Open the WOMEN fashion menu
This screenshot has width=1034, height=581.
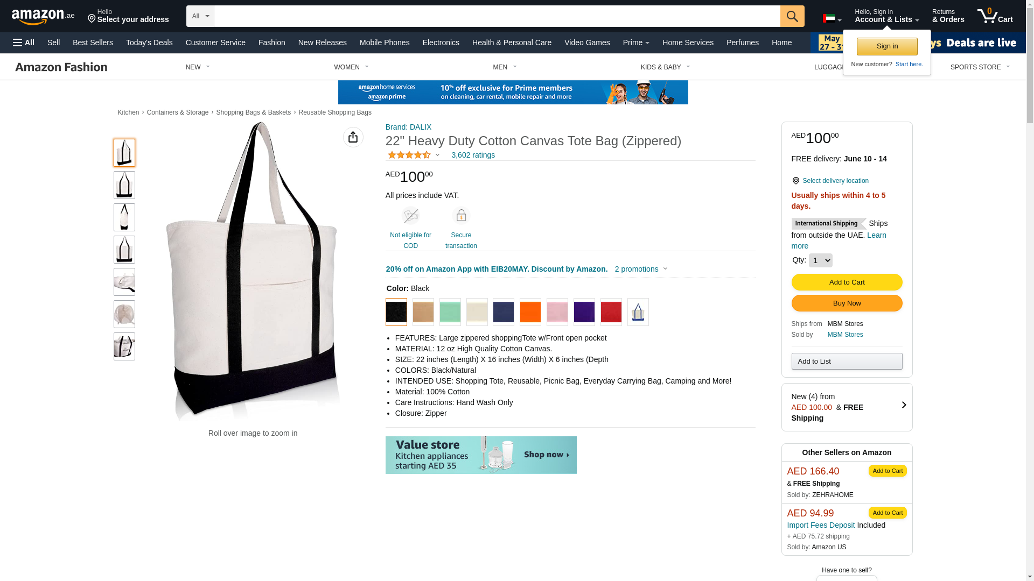[x=351, y=67]
